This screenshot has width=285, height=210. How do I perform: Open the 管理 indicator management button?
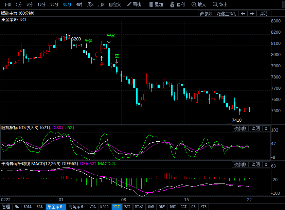[6, 207]
